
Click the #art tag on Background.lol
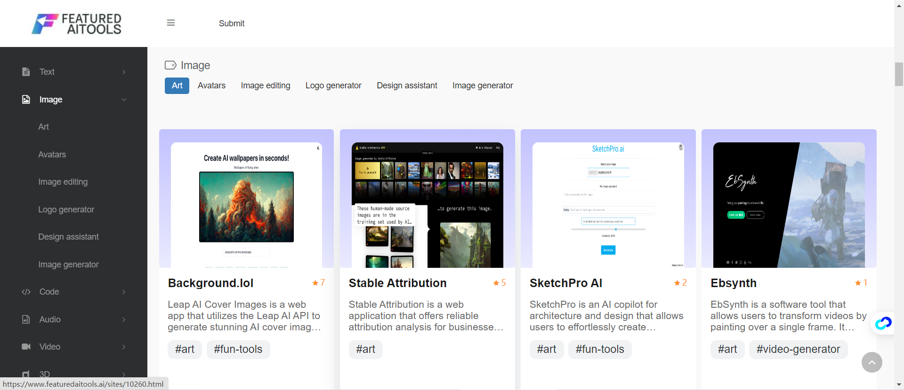185,350
